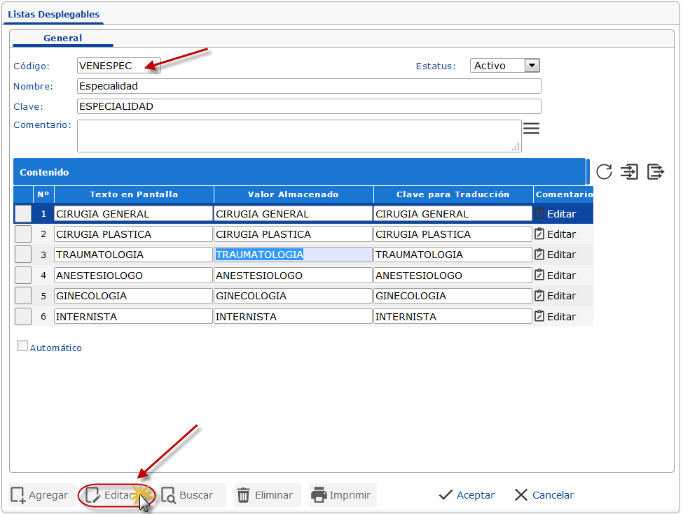The height and width of the screenshot is (514, 683).
Task: Switch to the General tab
Action: [62, 38]
